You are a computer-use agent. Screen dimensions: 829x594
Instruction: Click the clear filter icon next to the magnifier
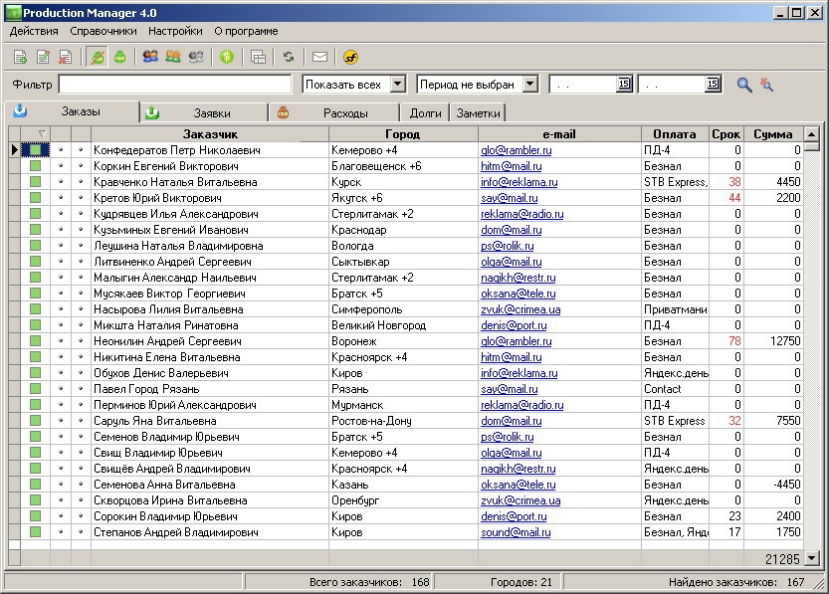click(x=766, y=85)
